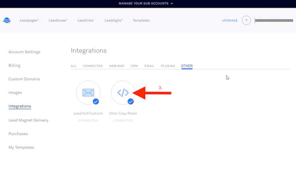Go to Leaddigits in top navigation
This screenshot has height=171, width=296.
coord(114,20)
